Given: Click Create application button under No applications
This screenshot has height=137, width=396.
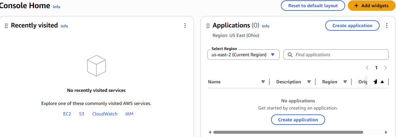Looking at the screenshot, I should click(298, 120).
